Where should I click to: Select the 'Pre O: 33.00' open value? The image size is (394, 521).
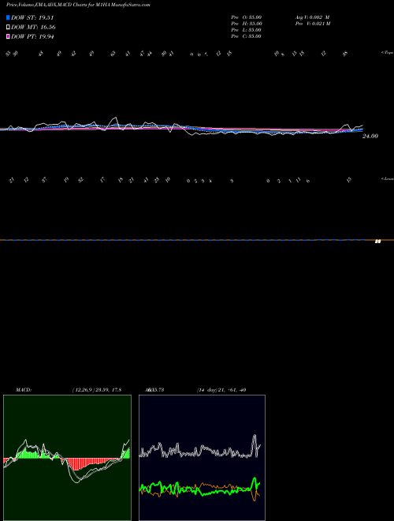tap(247, 17)
